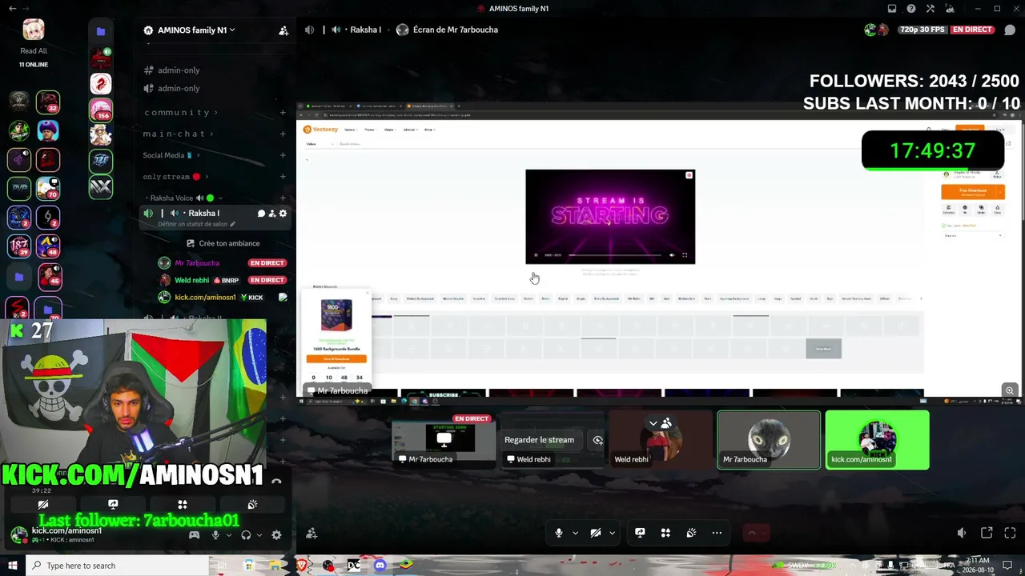Select kick.com/aminosn1 in the voice member list

(x=205, y=298)
